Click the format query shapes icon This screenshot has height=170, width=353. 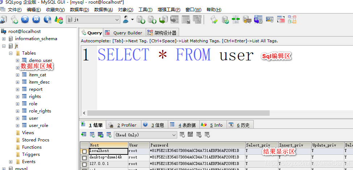click(x=59, y=20)
